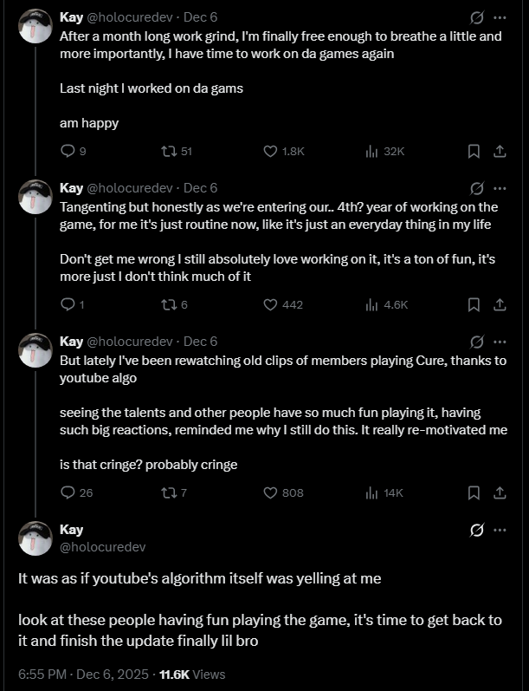Like the tweet with 442 likes
529x691 pixels.
coord(270,304)
